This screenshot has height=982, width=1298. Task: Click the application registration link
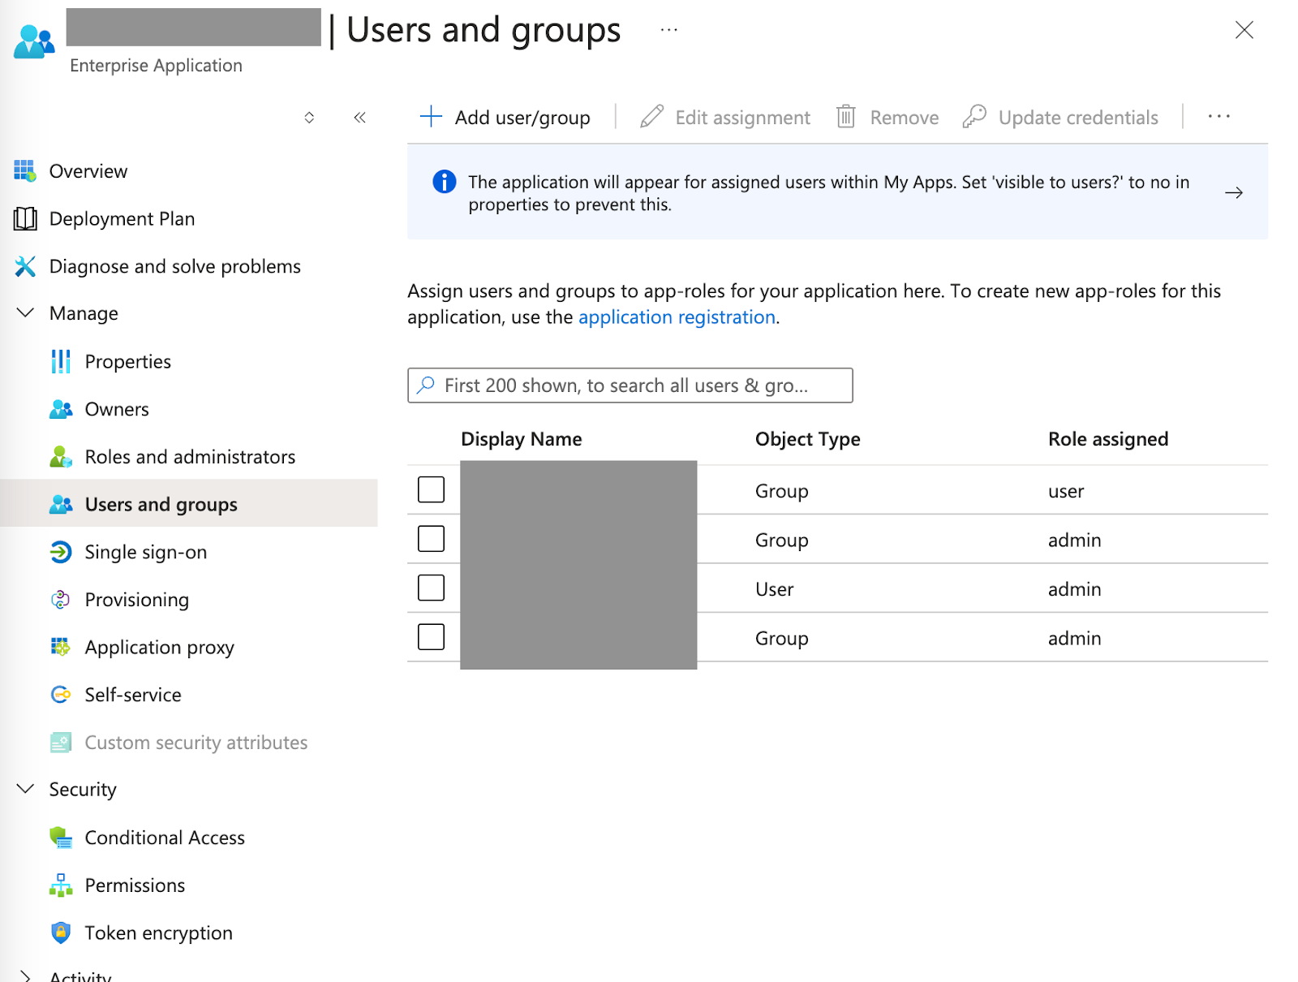coord(677,317)
